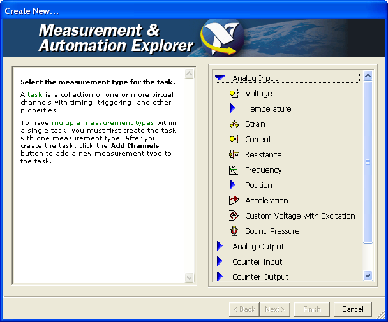The width and height of the screenshot is (388, 322).
Task: Collapse the Analog Input category arrow
Action: (x=220, y=78)
